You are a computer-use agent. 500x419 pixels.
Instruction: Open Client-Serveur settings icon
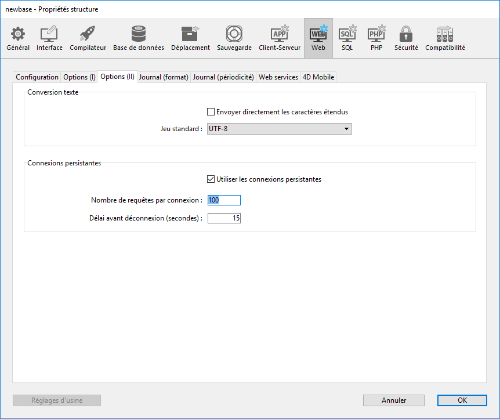280,34
